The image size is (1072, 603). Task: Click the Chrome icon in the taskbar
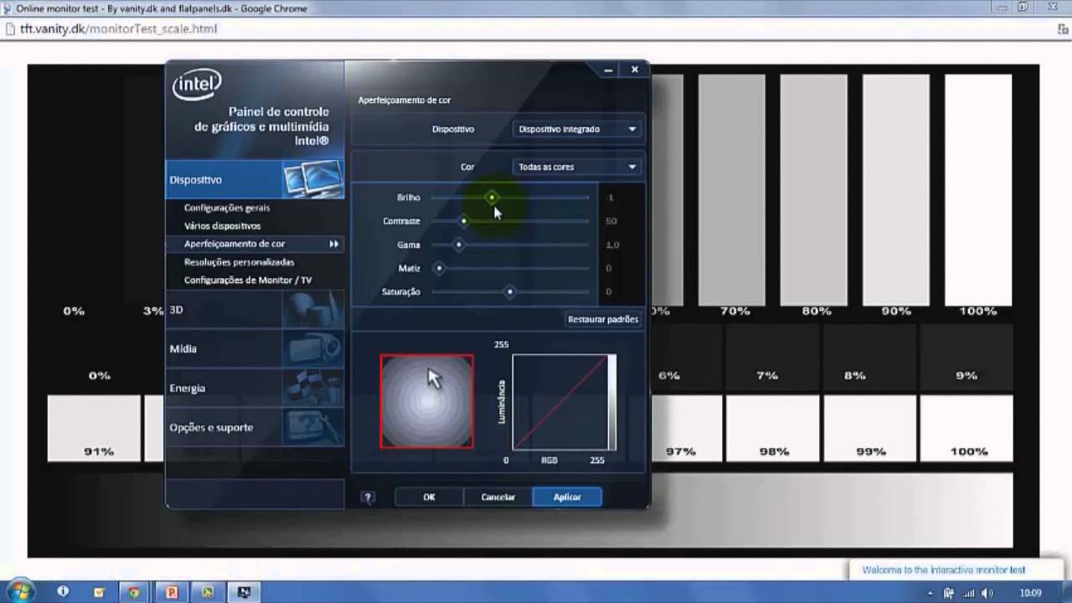pyautogui.click(x=133, y=592)
